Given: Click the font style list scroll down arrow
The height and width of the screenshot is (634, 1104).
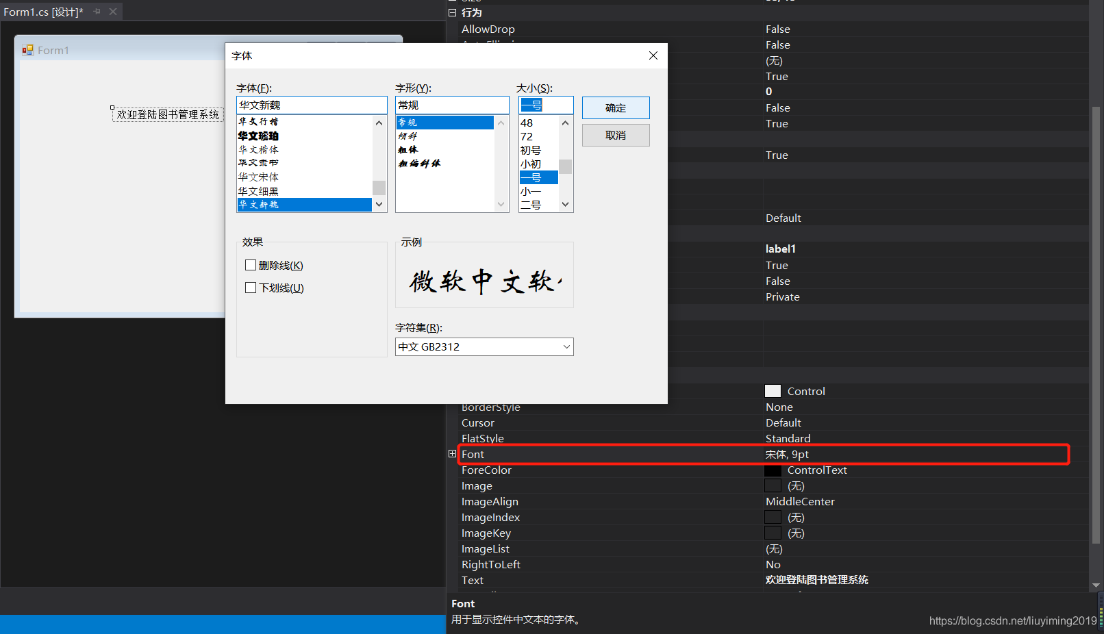Looking at the screenshot, I should (501, 204).
